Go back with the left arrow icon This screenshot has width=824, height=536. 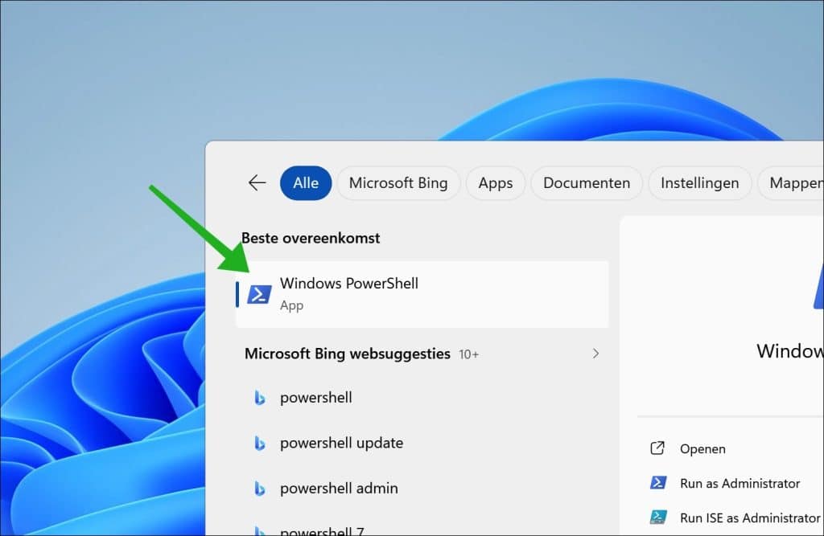(257, 182)
